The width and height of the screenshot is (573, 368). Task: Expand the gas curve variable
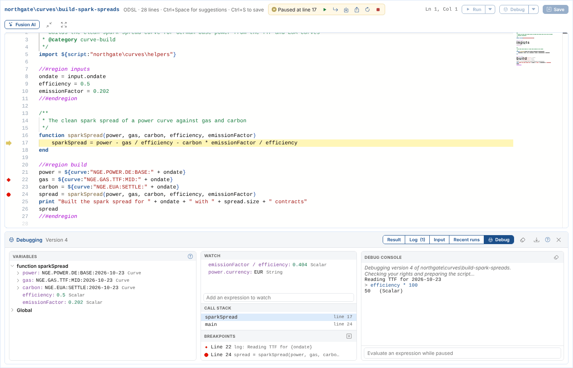pos(18,280)
